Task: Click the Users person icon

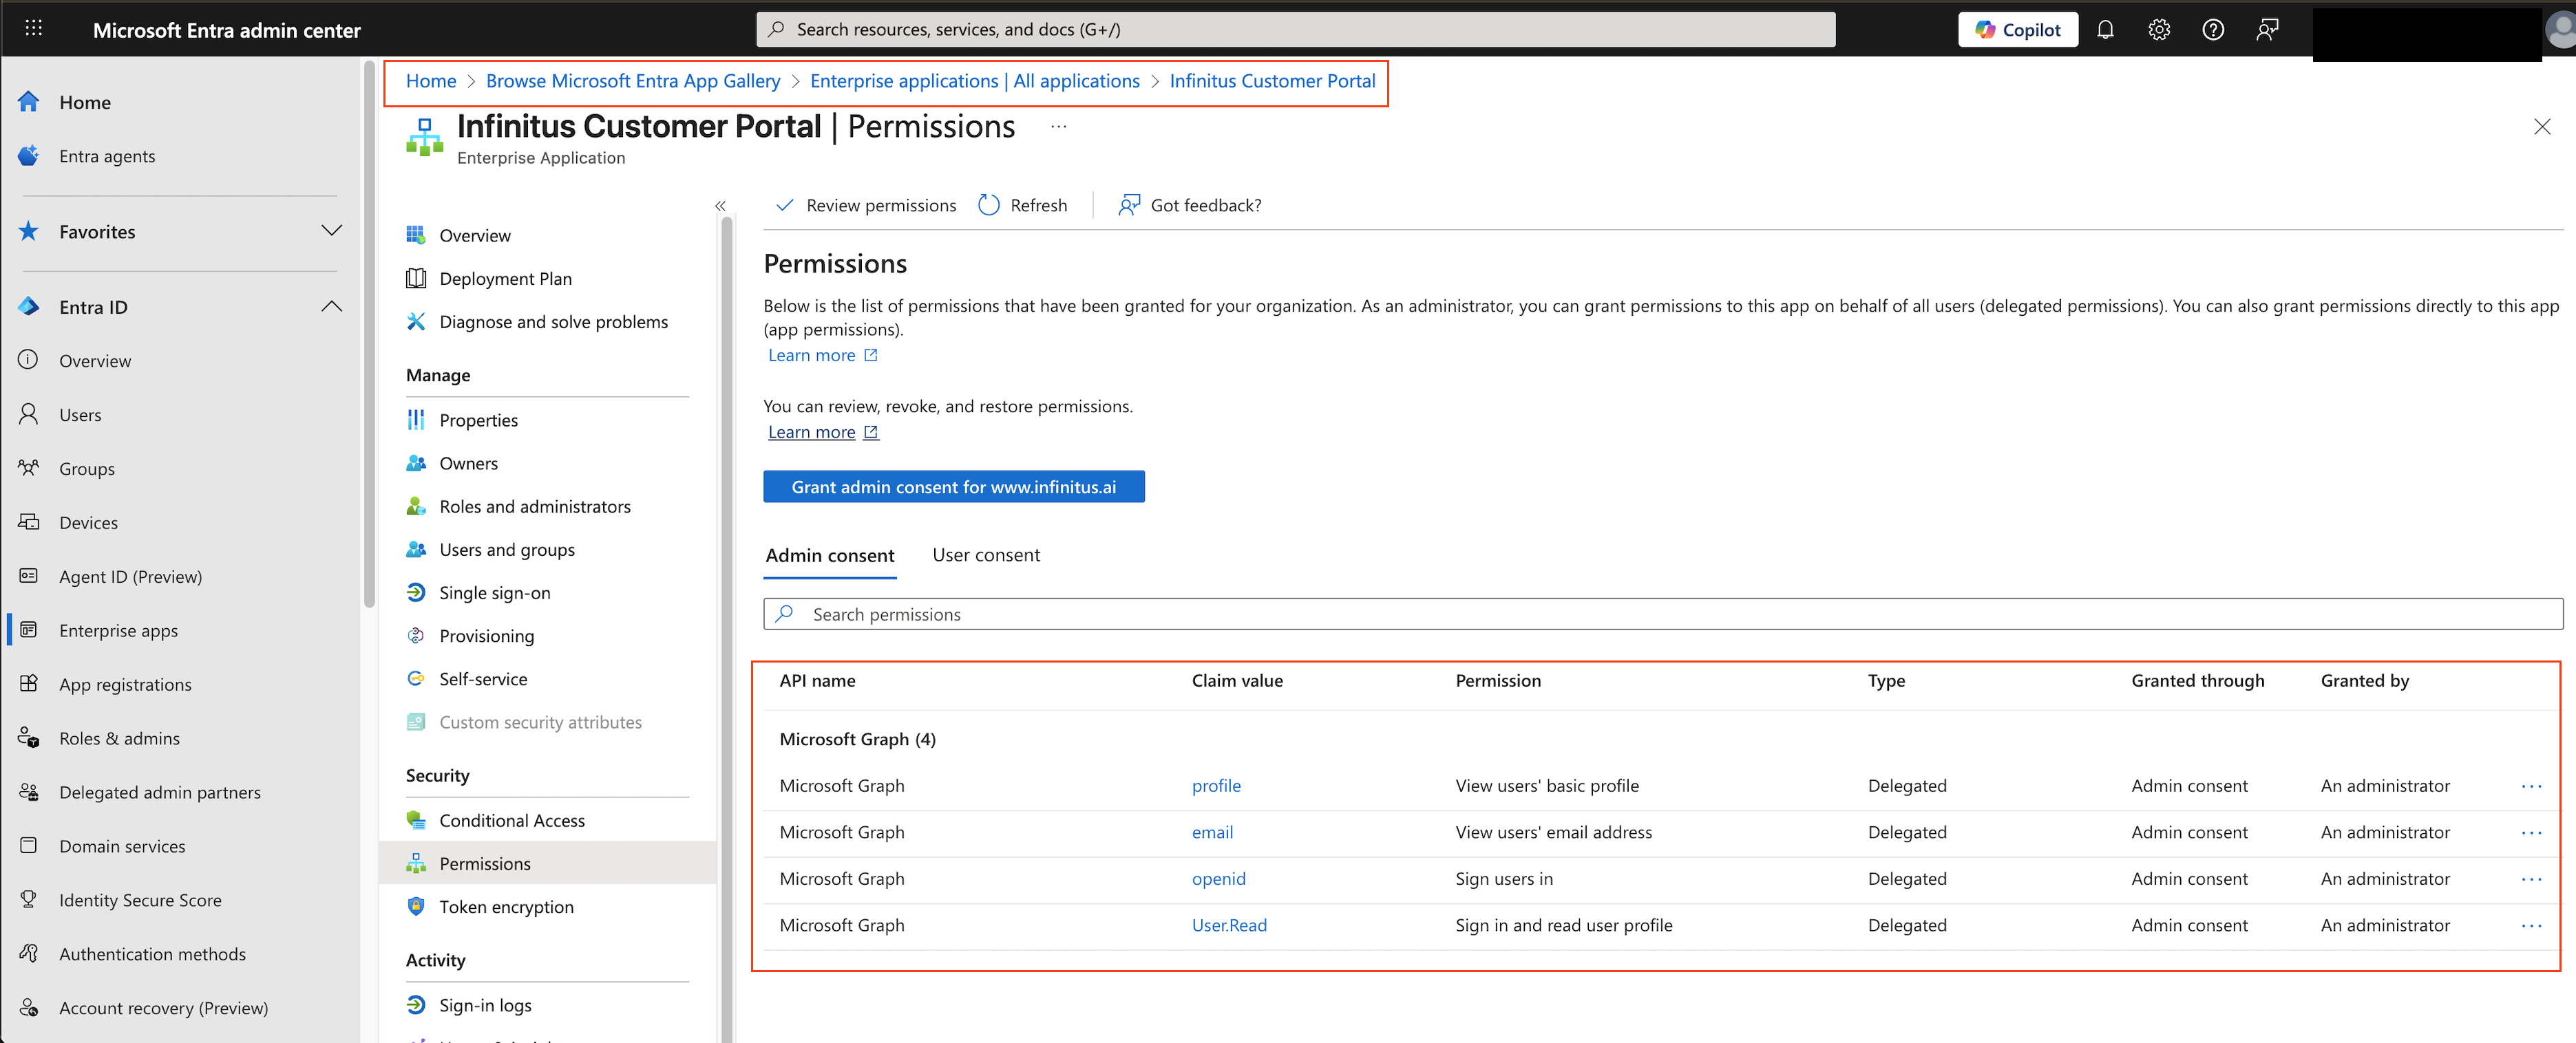Action: (29, 415)
